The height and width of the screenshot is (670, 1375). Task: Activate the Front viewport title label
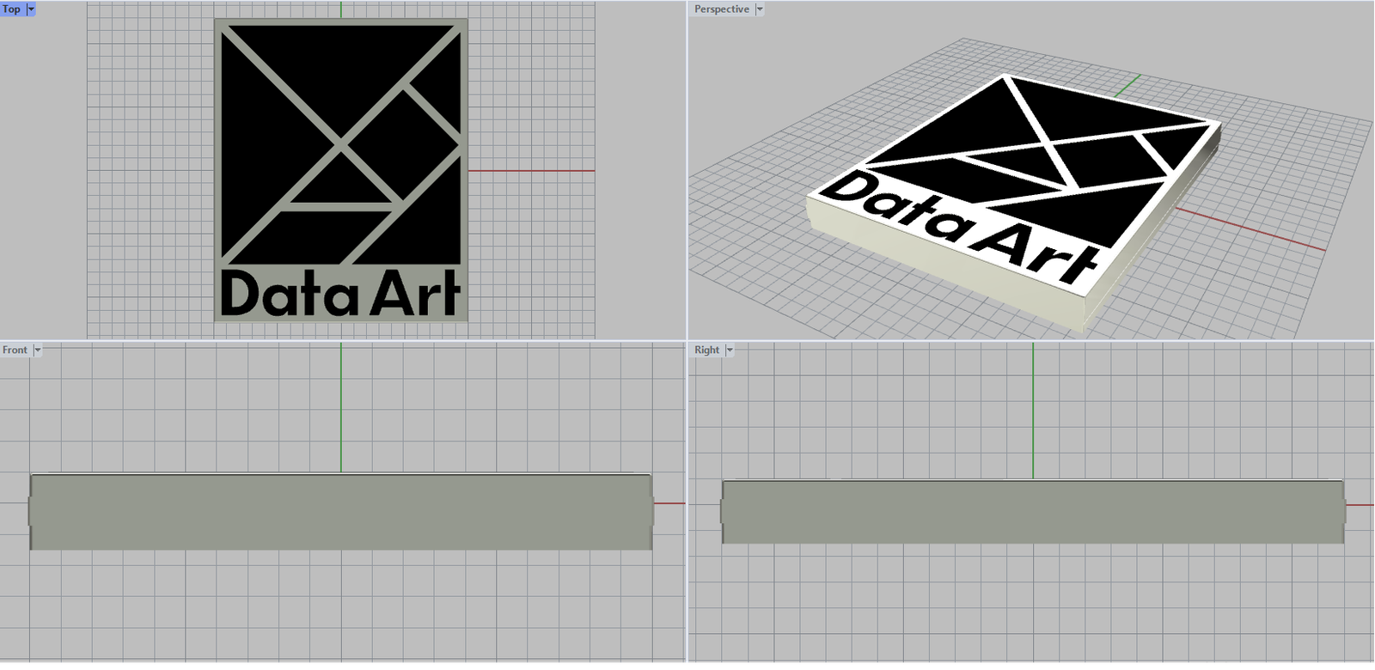[15, 350]
